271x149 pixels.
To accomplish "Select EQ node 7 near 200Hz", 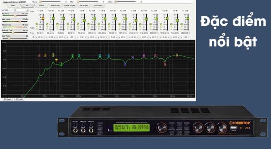I will pos(79,56).
